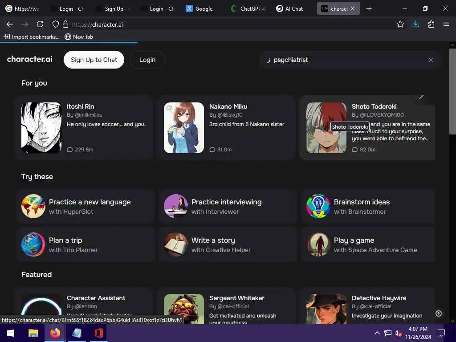The image size is (456, 342).
Task: Click the Firefox taskbar icon
Action: click(55, 333)
